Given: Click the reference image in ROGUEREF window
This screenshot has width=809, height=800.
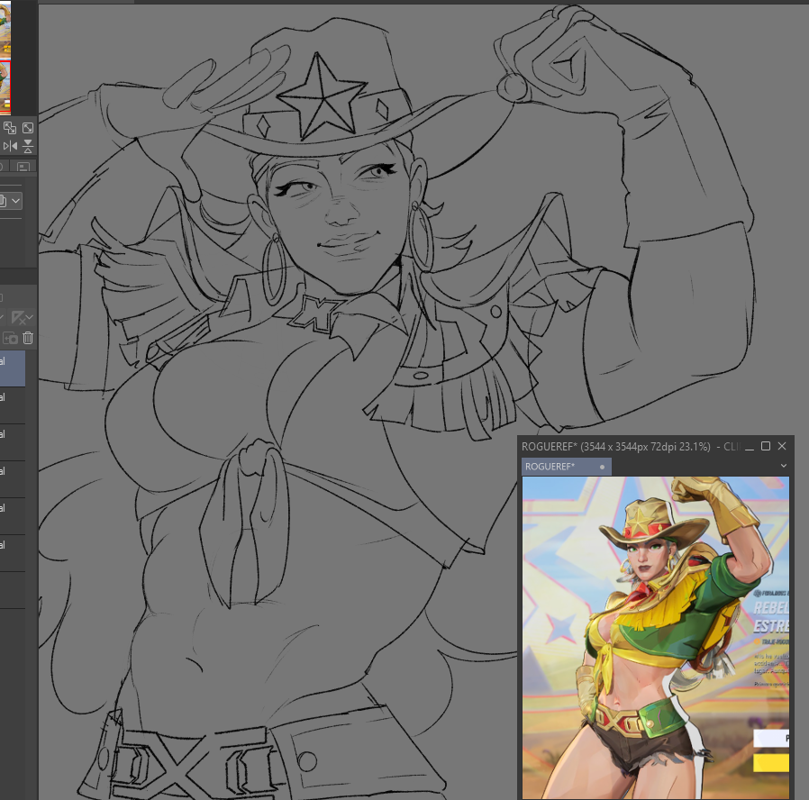Looking at the screenshot, I should [x=655, y=638].
